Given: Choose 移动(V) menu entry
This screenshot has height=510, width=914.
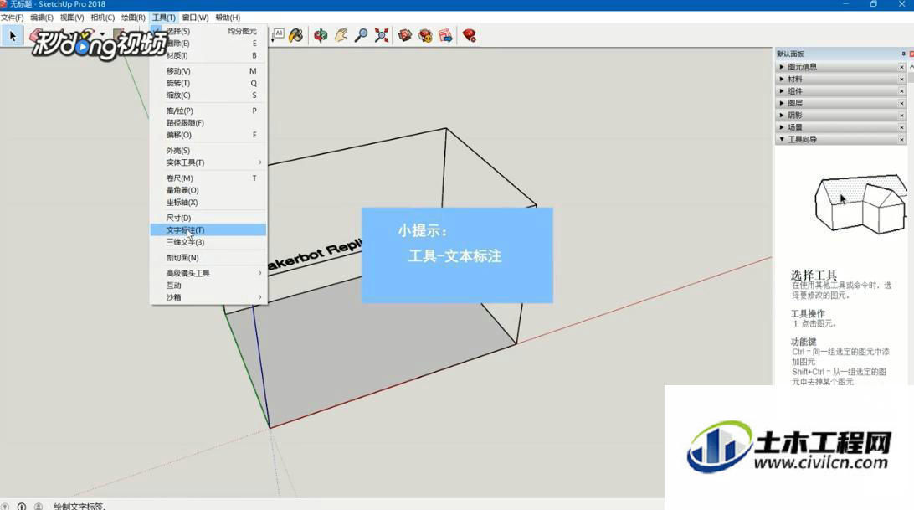Looking at the screenshot, I should (208, 70).
